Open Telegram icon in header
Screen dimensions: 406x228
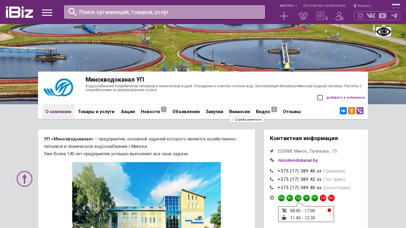pyautogui.click(x=394, y=16)
